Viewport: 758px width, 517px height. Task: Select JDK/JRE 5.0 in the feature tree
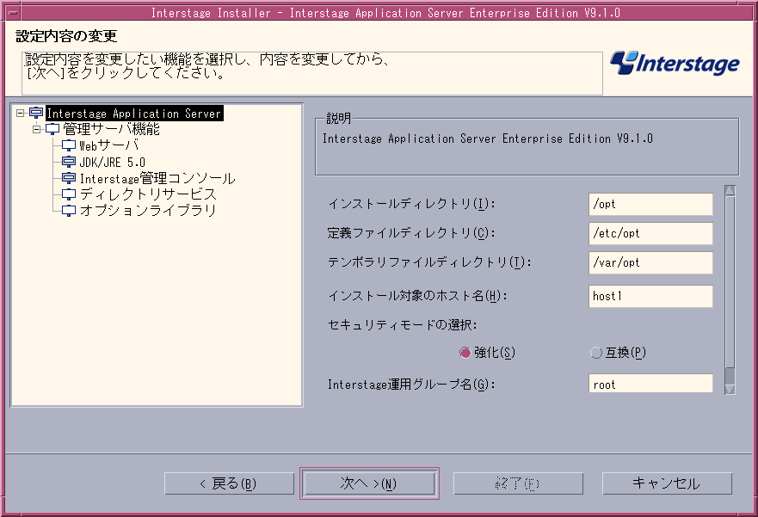[x=112, y=163]
